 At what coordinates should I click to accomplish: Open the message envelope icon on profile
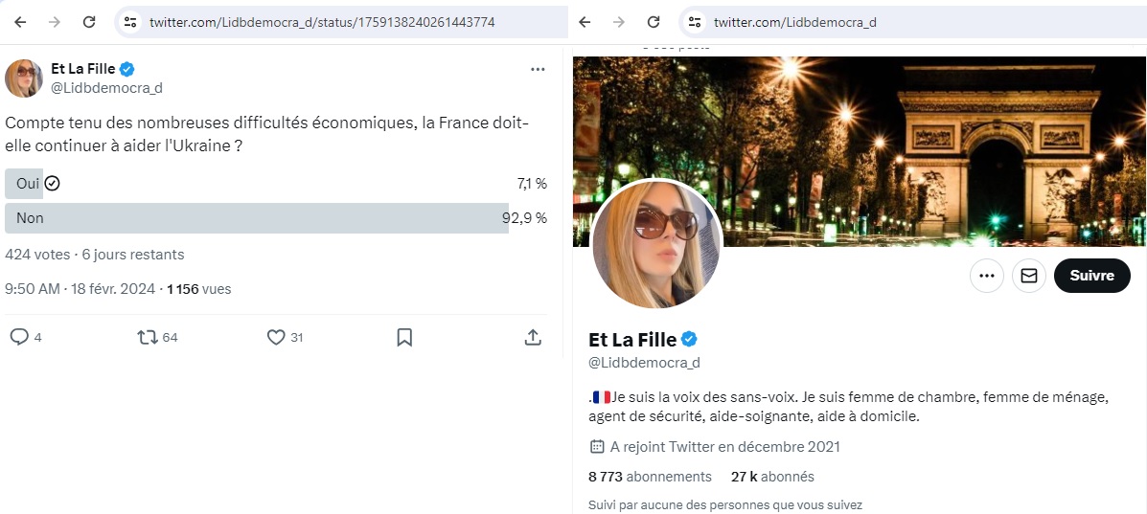[x=1028, y=276]
